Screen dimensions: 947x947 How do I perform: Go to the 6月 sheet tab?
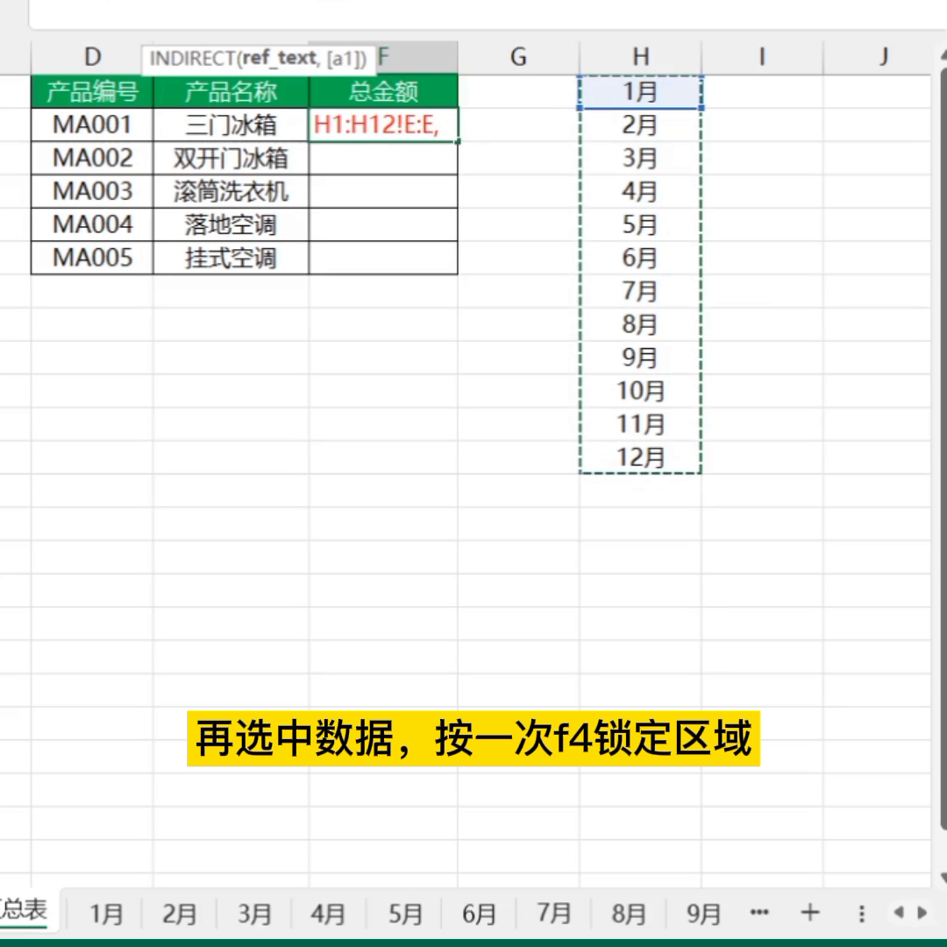point(479,913)
